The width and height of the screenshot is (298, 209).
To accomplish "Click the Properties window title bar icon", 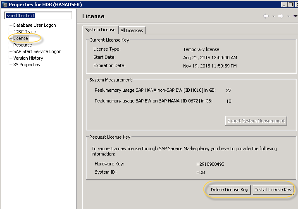I will coord(4,4).
